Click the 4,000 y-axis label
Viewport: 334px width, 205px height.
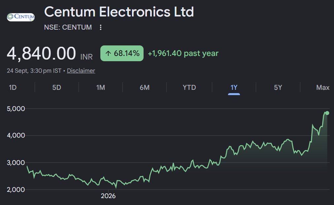(16, 135)
